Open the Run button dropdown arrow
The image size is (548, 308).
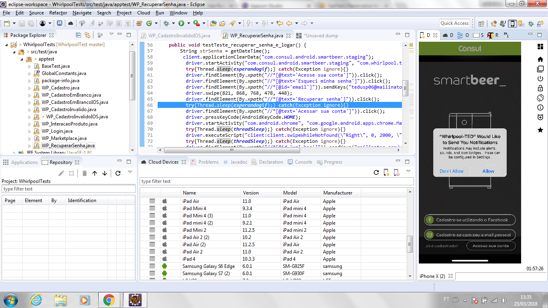point(188,24)
